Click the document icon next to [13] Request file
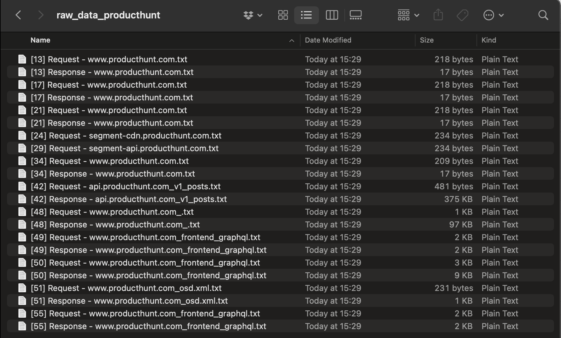The height and width of the screenshot is (338, 561). coord(22,59)
